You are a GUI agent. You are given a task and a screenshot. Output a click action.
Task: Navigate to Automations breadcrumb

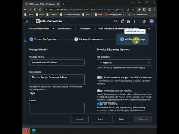[65, 29]
